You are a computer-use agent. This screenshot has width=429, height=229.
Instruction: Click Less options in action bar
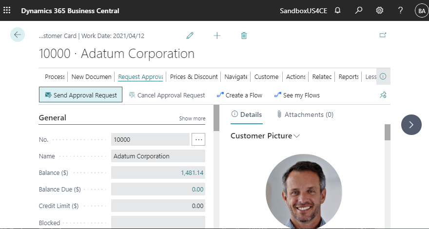[x=370, y=77]
